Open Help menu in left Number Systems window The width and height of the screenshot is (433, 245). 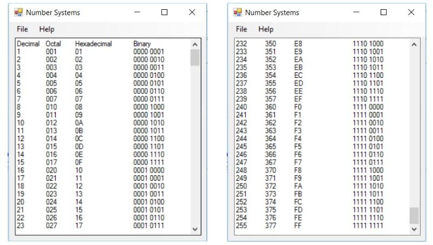point(46,29)
